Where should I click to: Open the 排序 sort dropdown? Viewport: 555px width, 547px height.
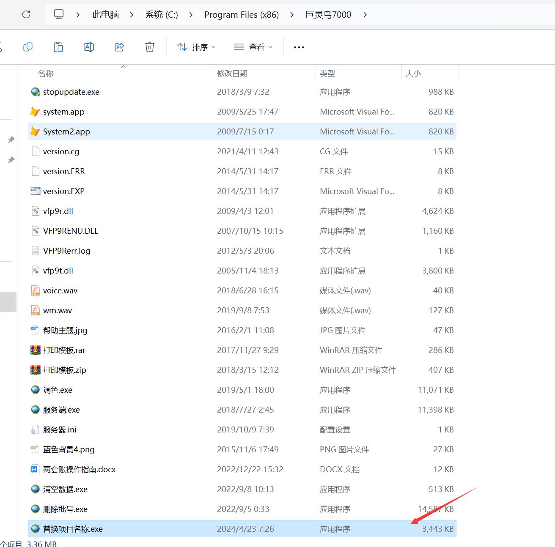pos(196,47)
